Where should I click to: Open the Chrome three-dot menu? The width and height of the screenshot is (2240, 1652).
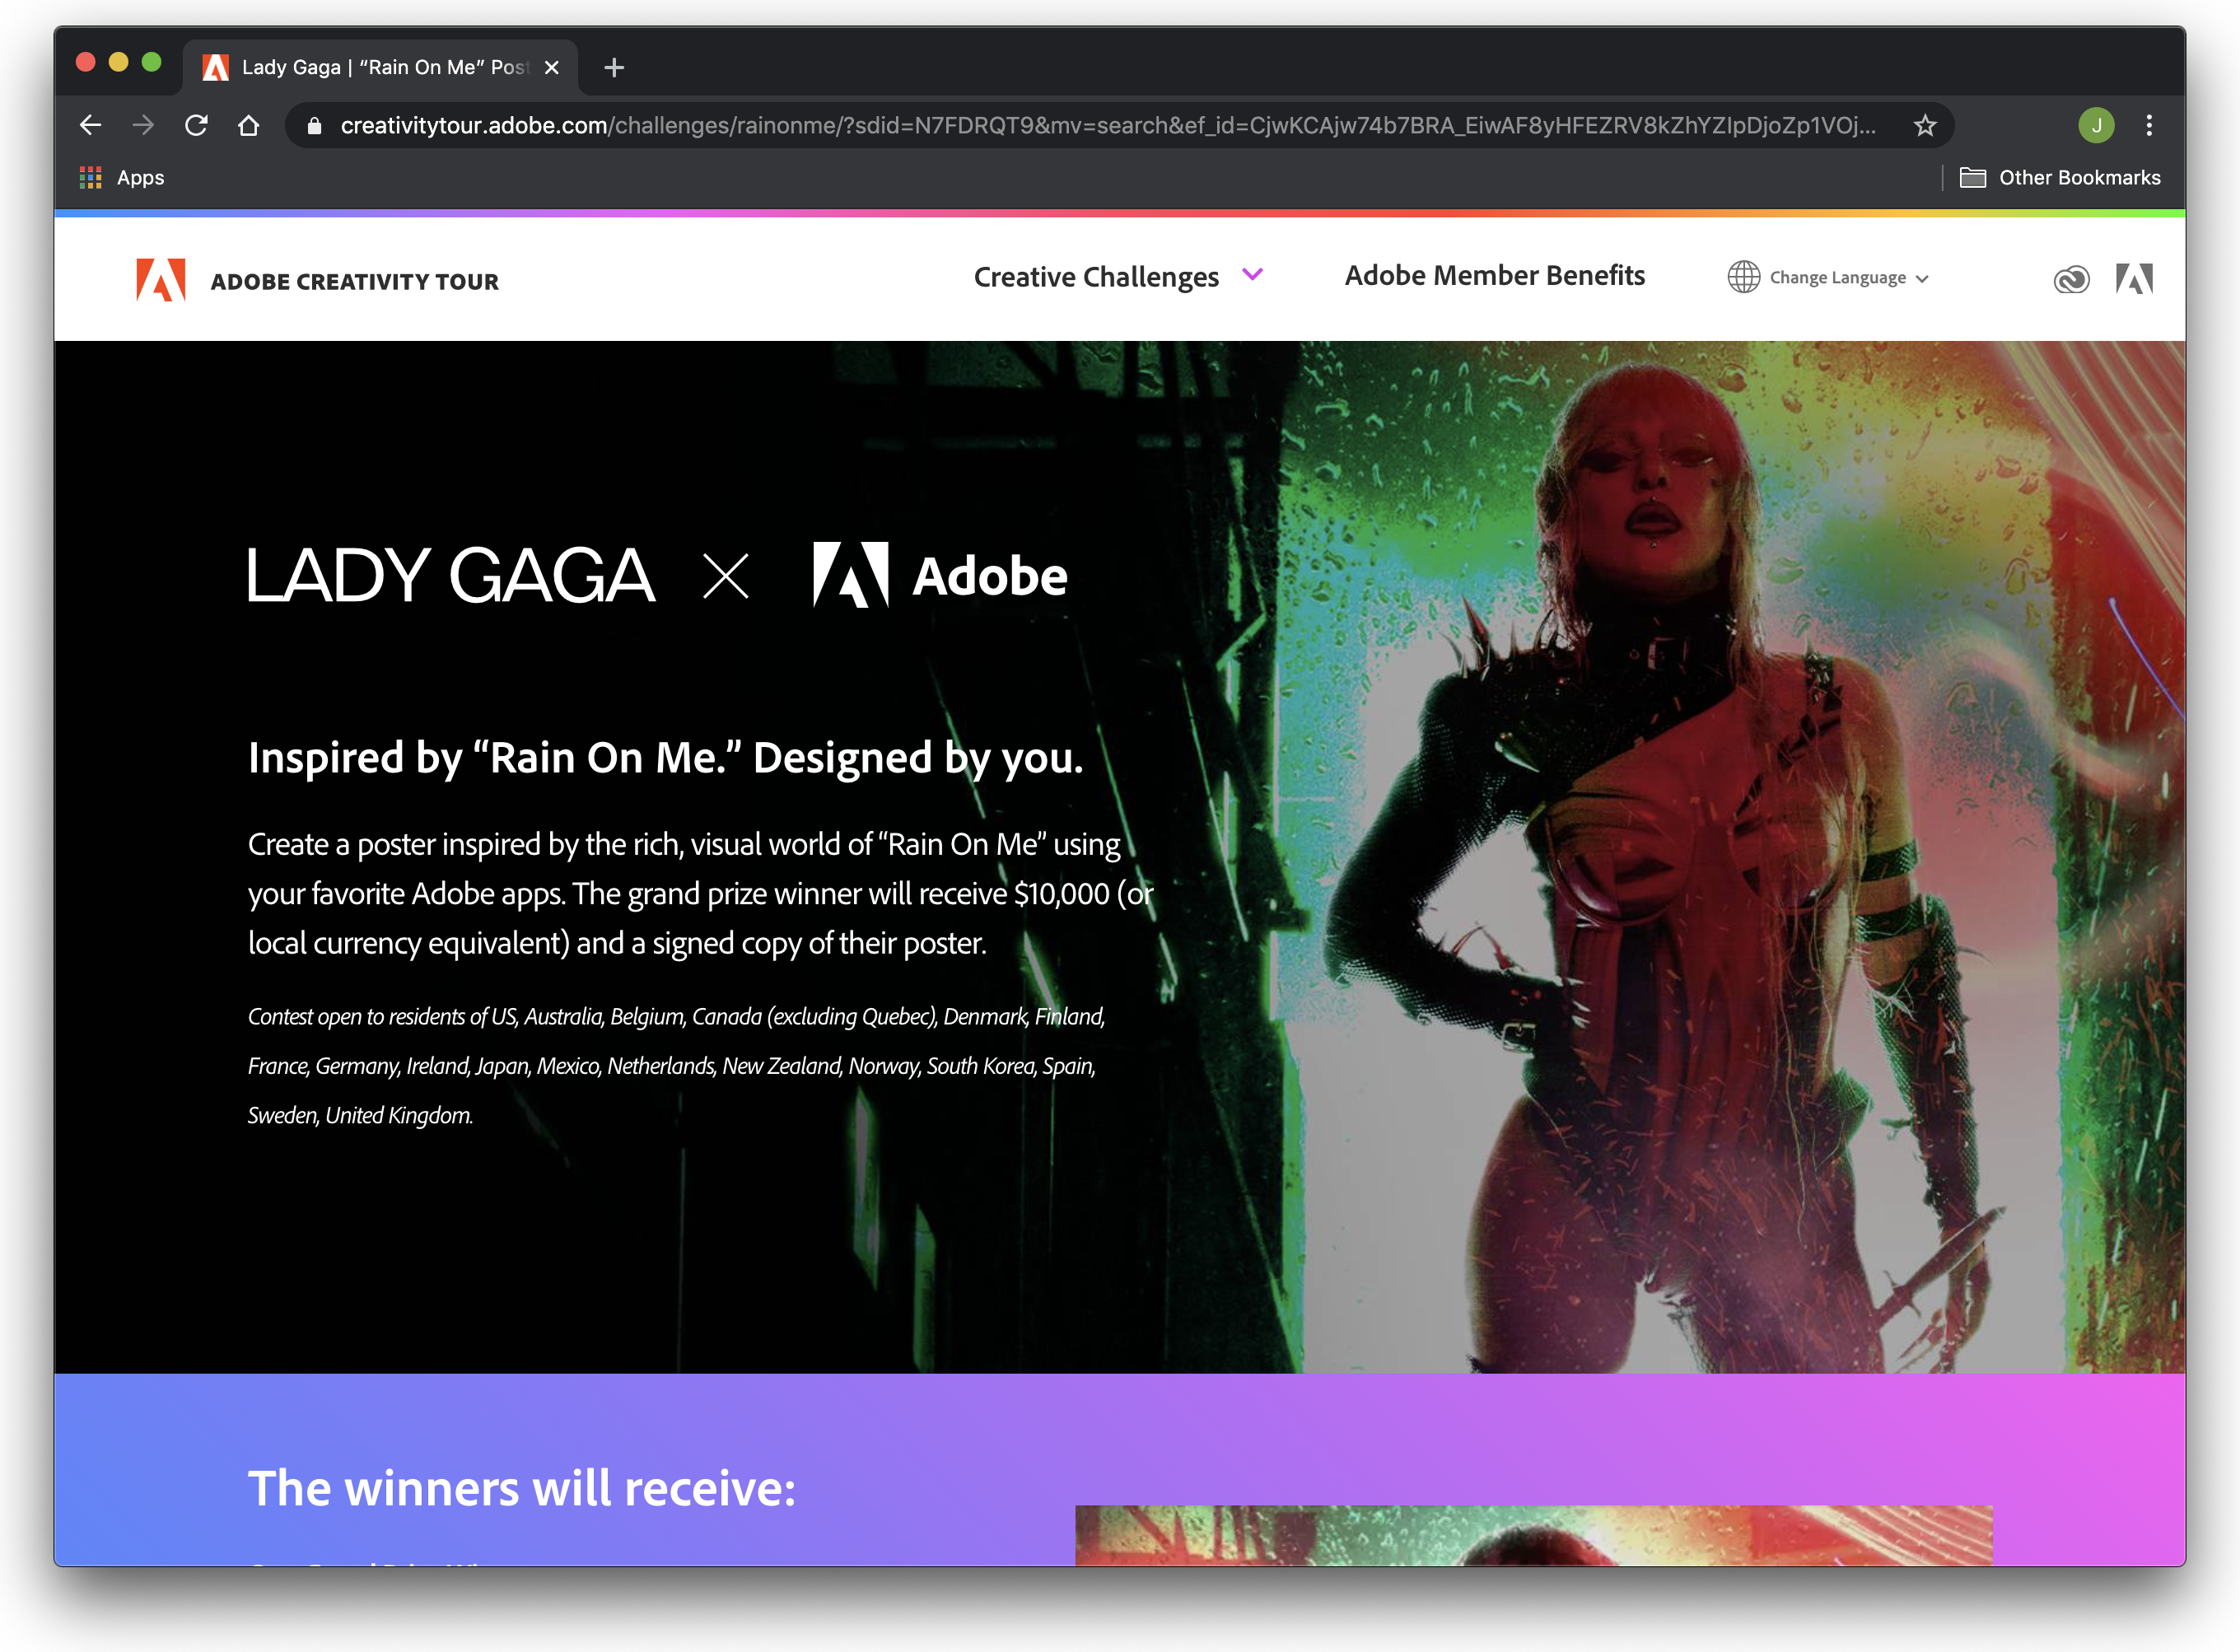coord(2149,125)
